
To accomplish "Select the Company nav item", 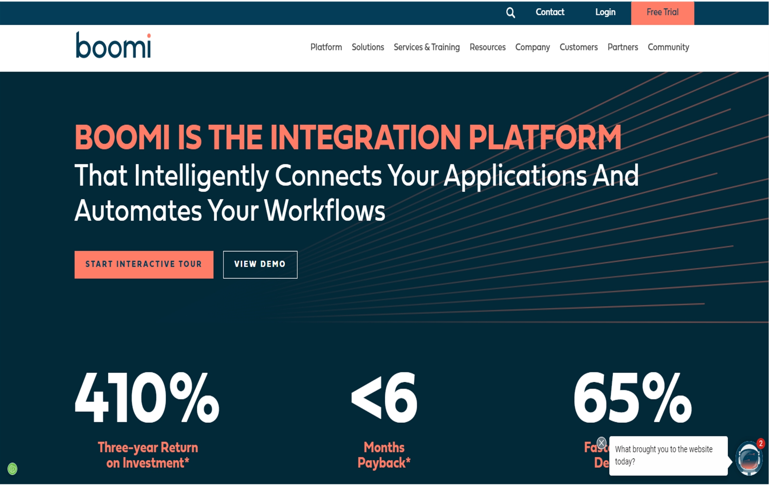I will point(532,47).
